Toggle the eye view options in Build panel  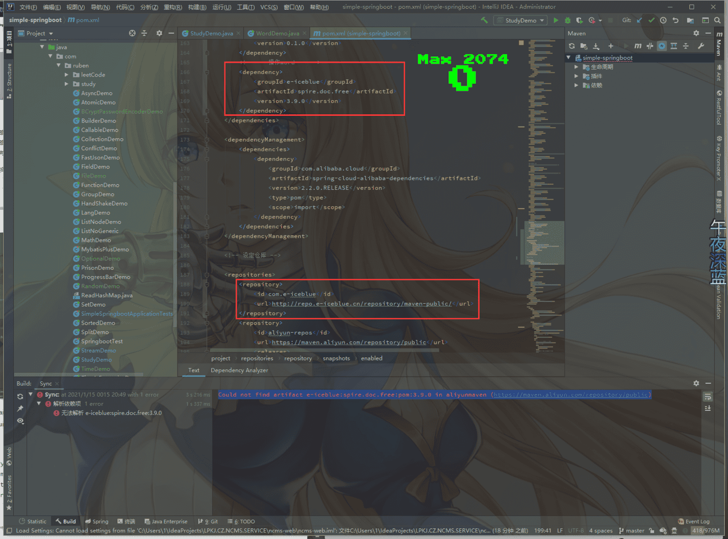click(x=20, y=421)
